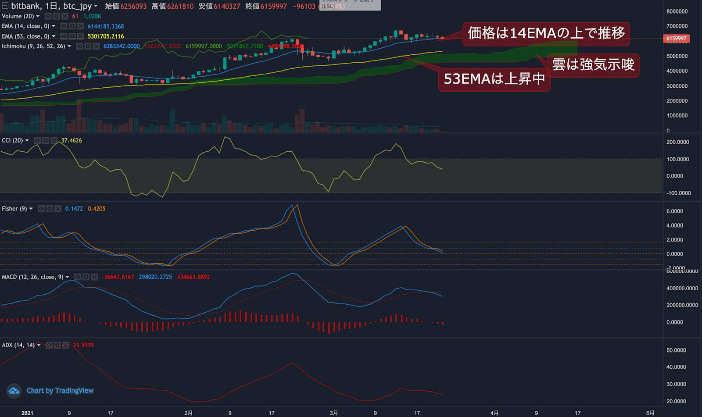
Task: Remove the Fisher indicator with its X icon
Action: point(58,209)
